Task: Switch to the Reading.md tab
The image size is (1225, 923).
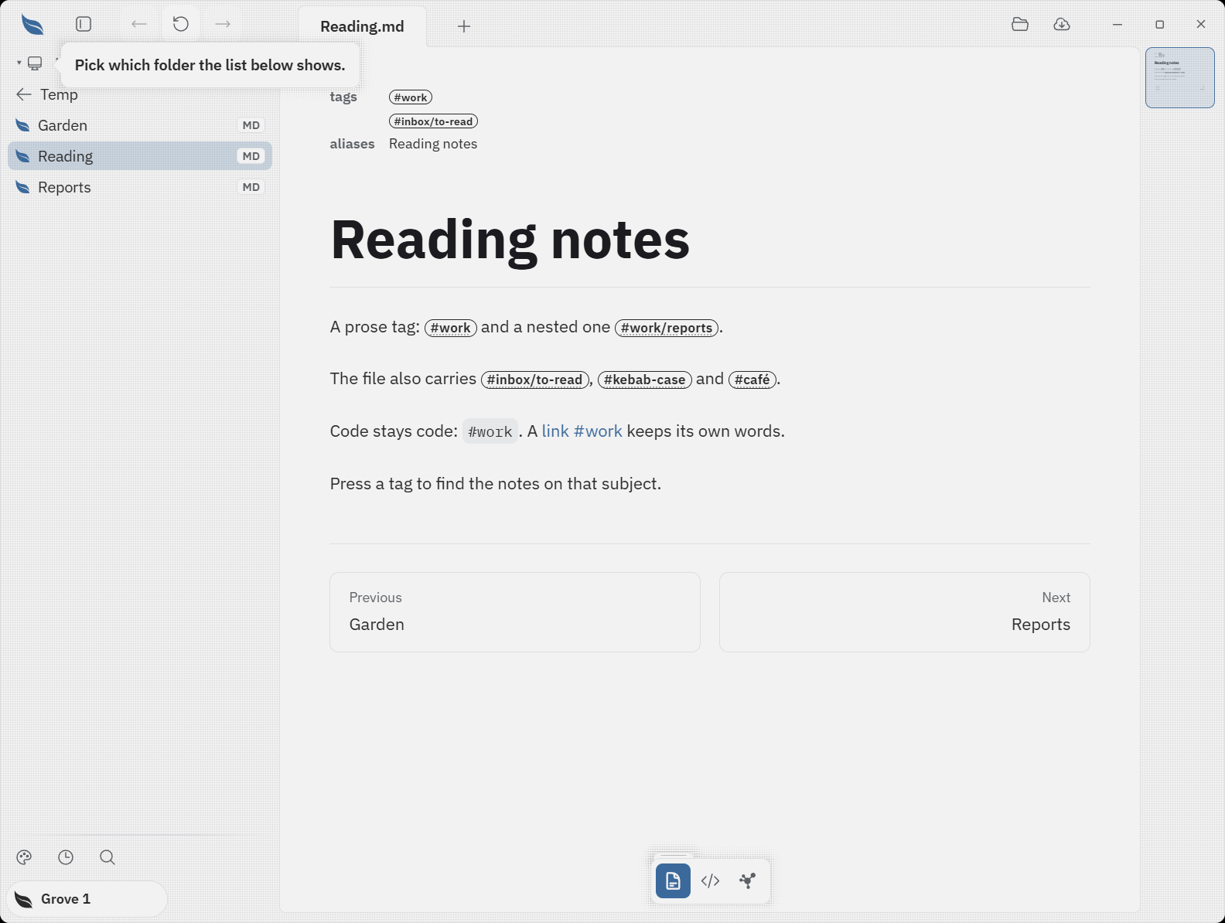Action: click(362, 26)
